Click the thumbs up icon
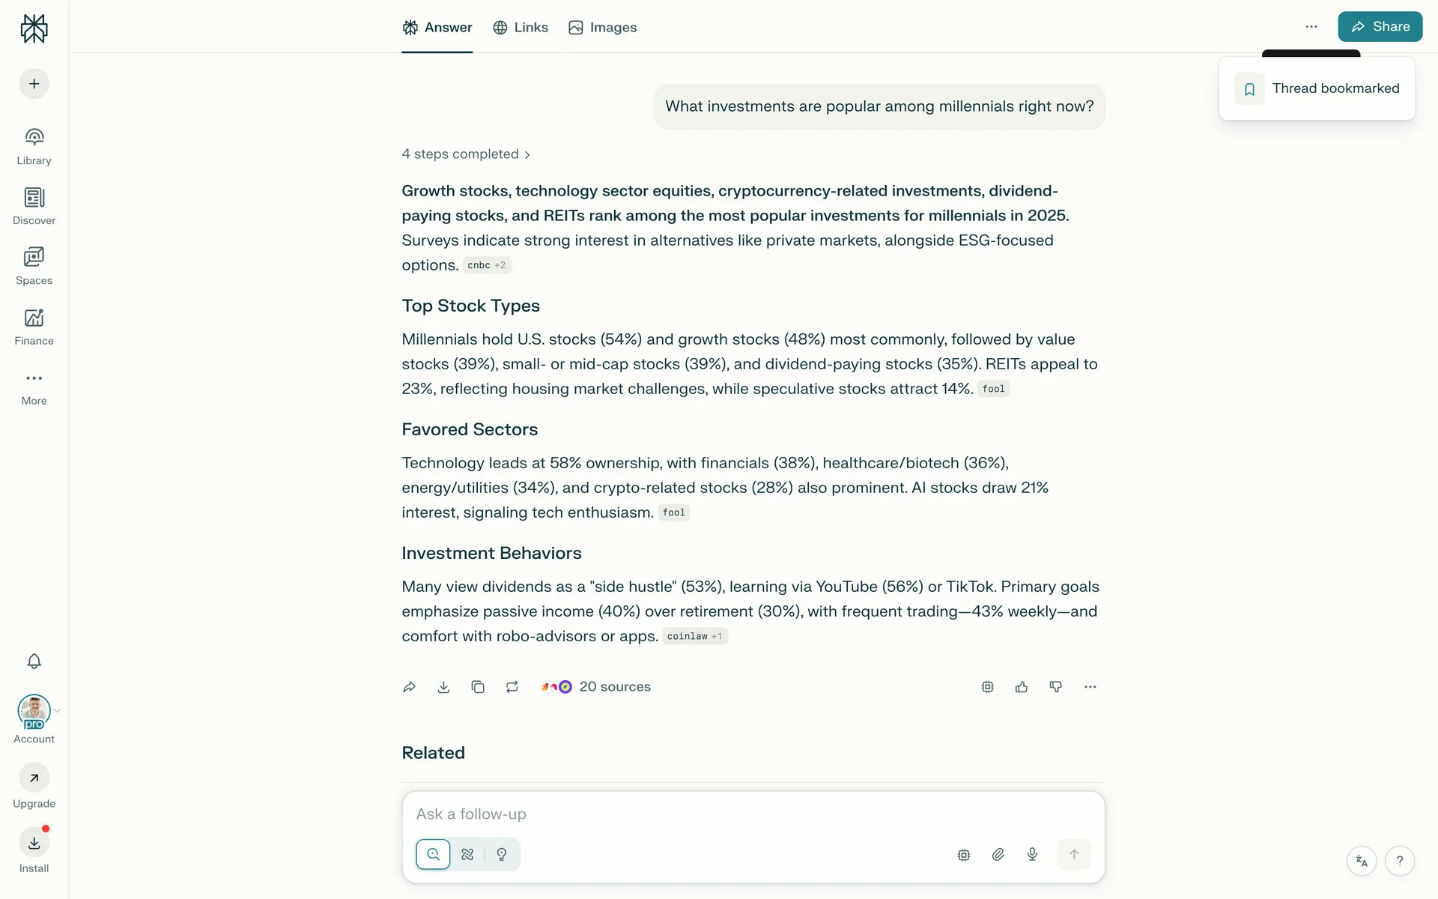The height and width of the screenshot is (899, 1438). click(1022, 687)
